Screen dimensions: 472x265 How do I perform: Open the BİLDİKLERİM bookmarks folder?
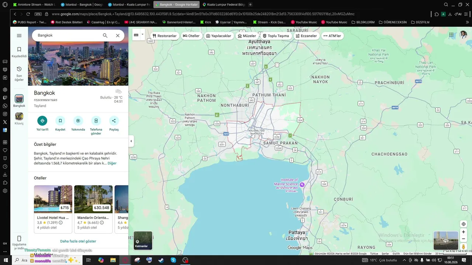pos(363,22)
